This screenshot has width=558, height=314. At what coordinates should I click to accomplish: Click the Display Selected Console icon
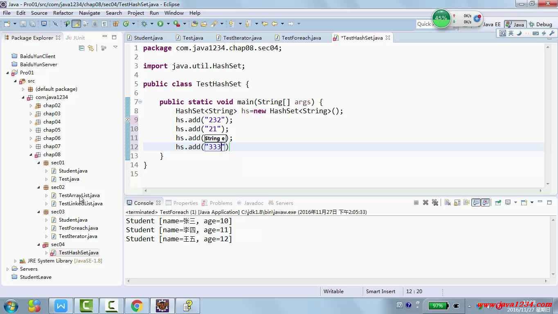click(508, 202)
